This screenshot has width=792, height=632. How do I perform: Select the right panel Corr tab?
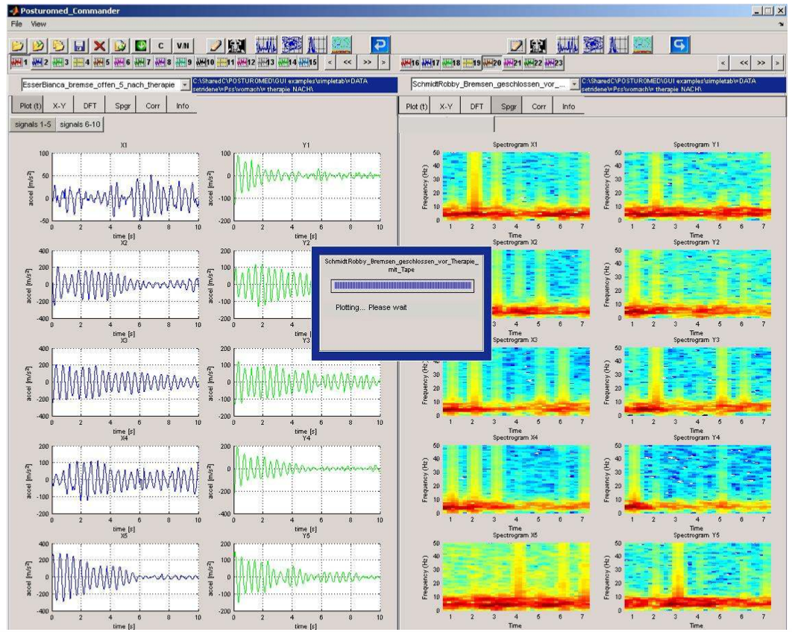coord(538,107)
